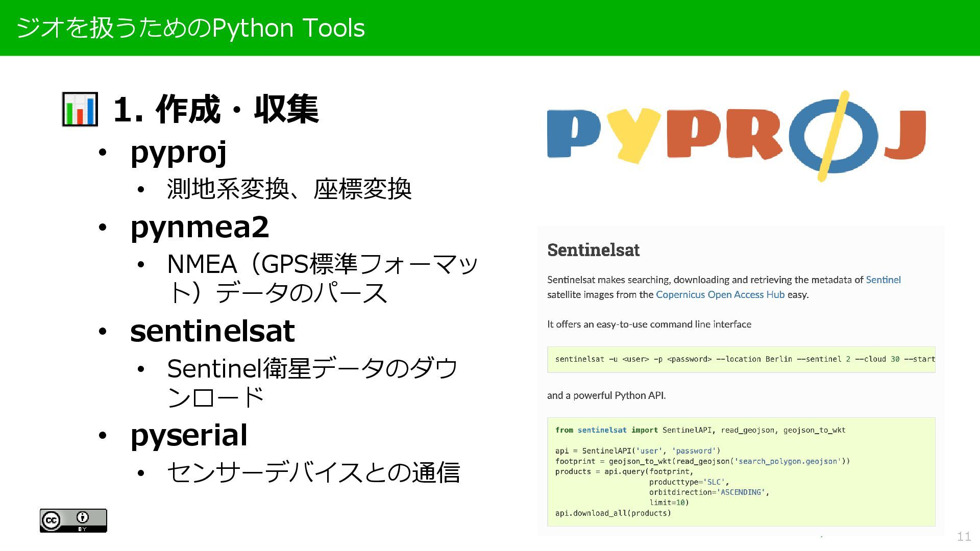The width and height of the screenshot is (980, 551).
Task: Click the slide title 'ジオを扱うためのPython Tools'
Action: [x=190, y=28]
